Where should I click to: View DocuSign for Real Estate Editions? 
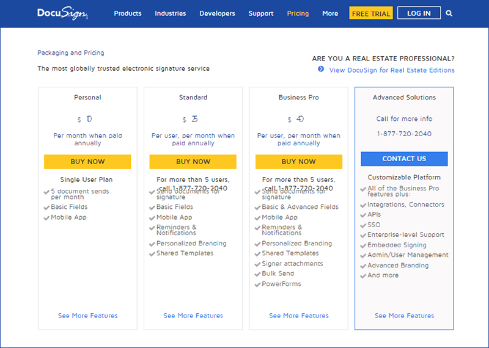point(392,70)
